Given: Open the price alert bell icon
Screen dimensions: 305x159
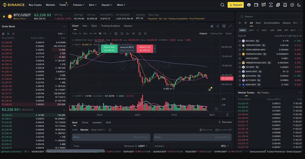Looking at the screenshot, I should click(218, 26).
